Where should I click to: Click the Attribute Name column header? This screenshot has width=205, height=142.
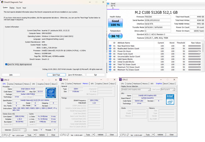tap(124, 43)
